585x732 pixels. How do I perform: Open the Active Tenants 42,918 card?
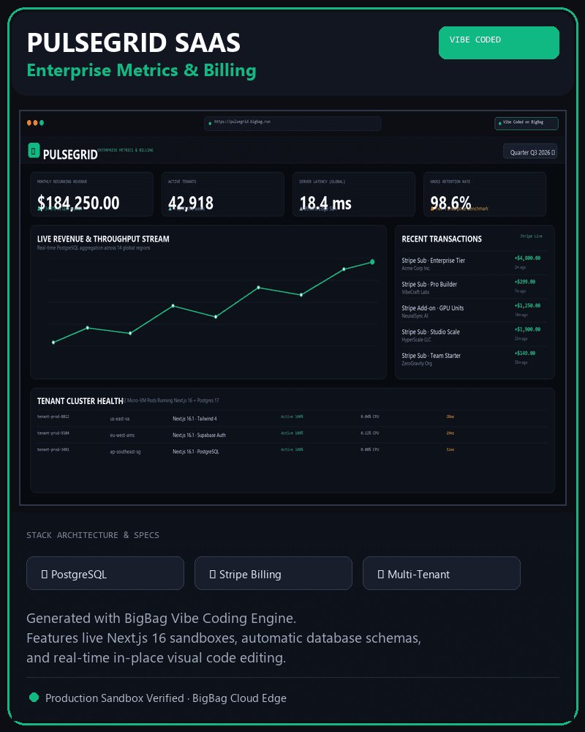click(x=222, y=194)
